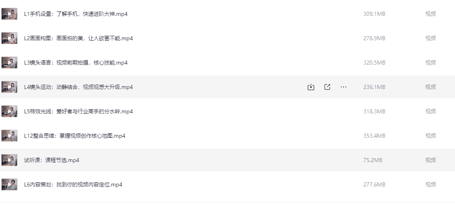This screenshot has width=455, height=206.
Task: Open L12整合思维：掌握视频创作核心地图.mp4
Action: [x=75, y=136]
